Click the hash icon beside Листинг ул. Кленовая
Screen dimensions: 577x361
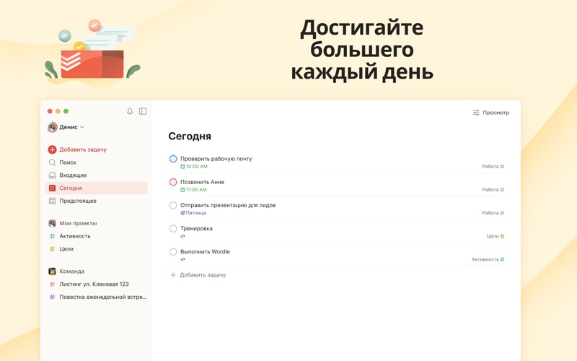point(52,284)
